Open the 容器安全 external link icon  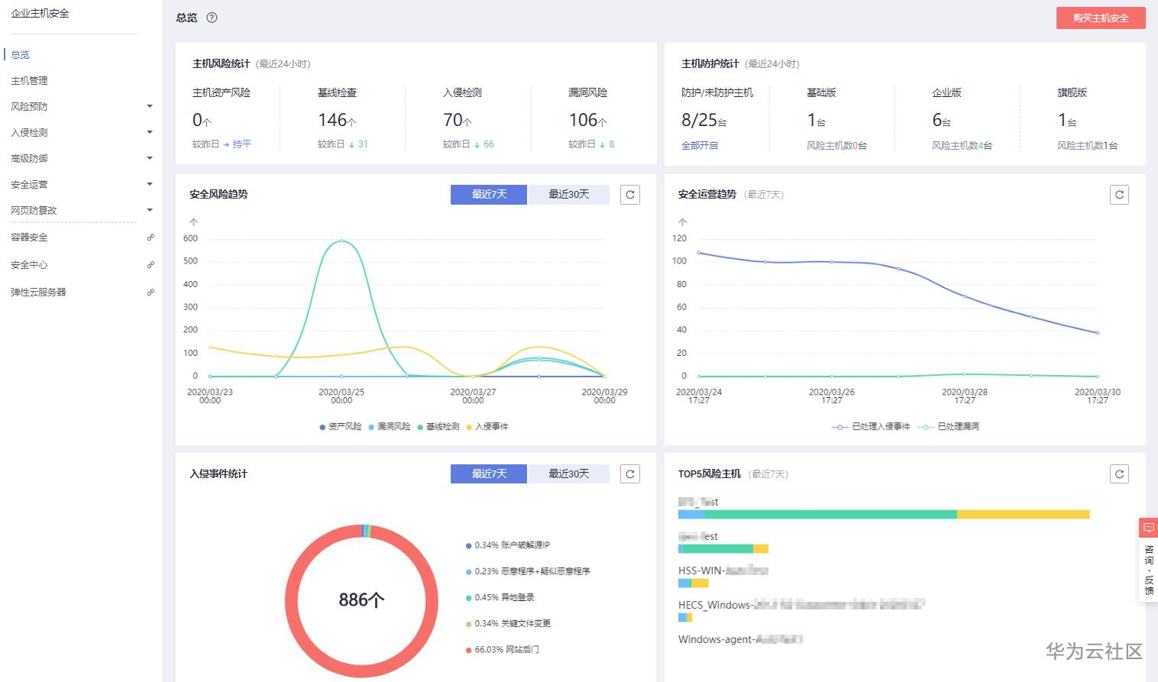[x=150, y=238]
